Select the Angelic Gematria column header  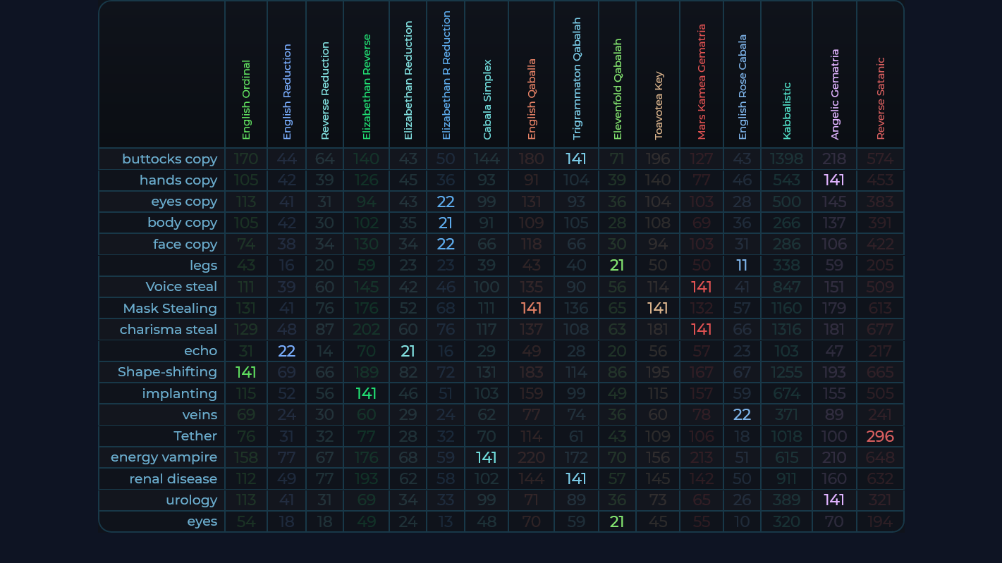[x=835, y=94]
